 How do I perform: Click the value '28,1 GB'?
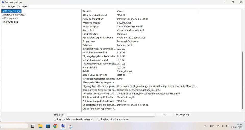click(121, 64)
